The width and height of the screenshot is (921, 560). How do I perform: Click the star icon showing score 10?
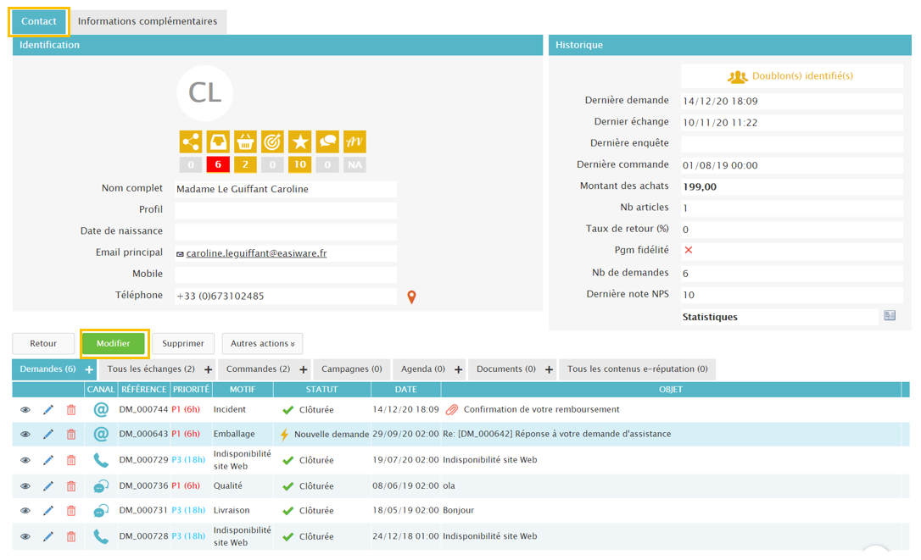pos(299,141)
